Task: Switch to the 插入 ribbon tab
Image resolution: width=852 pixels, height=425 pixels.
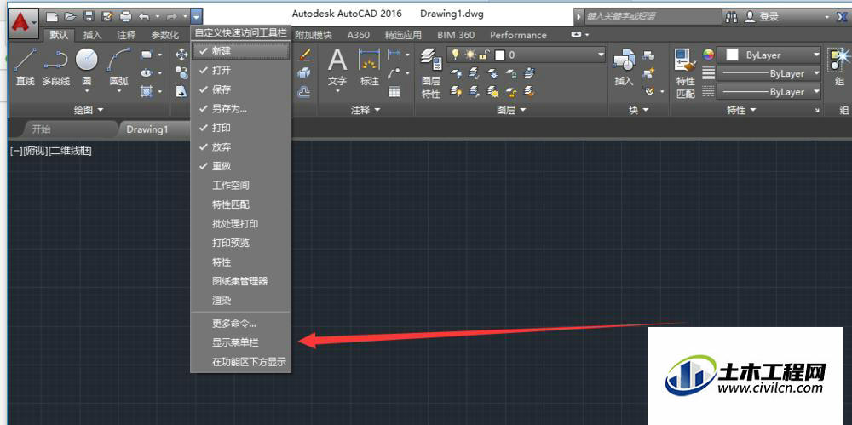Action: 92,35
